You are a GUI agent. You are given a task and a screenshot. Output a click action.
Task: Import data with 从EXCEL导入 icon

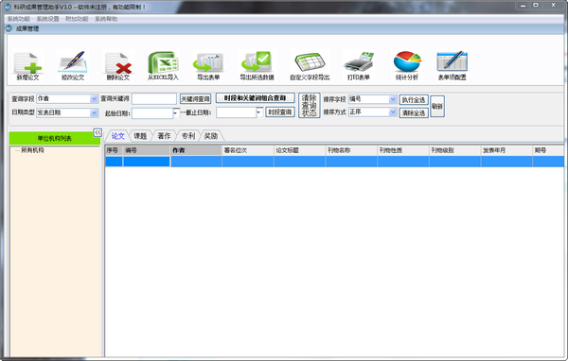coord(163,66)
